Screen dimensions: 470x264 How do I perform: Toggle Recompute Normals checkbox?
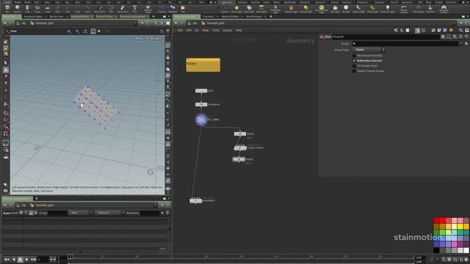point(354,56)
